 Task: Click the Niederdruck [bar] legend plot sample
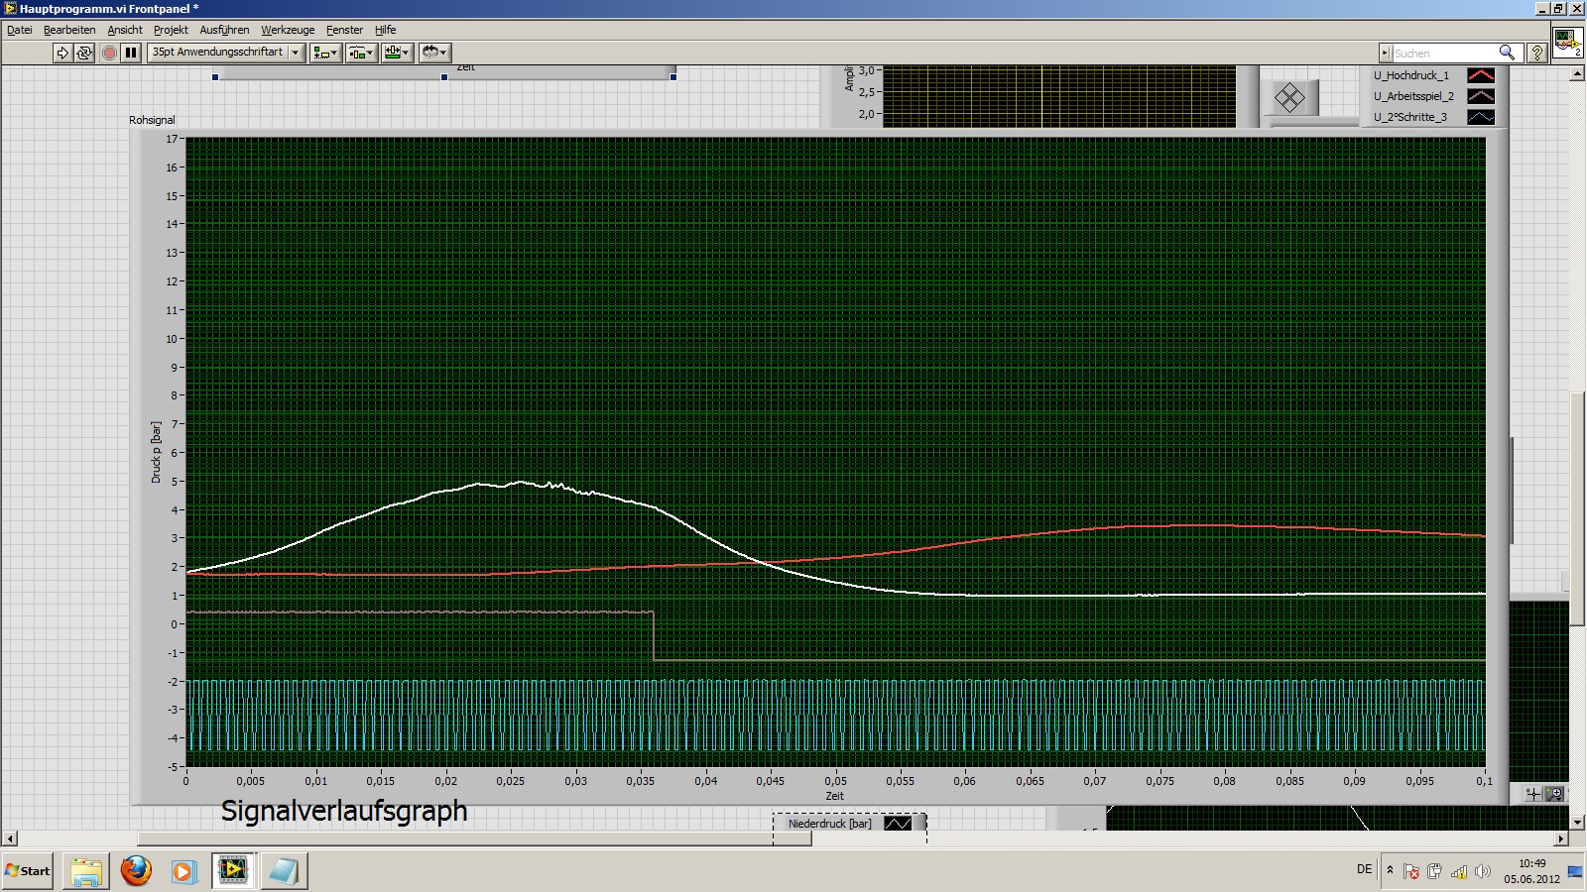[x=897, y=824]
